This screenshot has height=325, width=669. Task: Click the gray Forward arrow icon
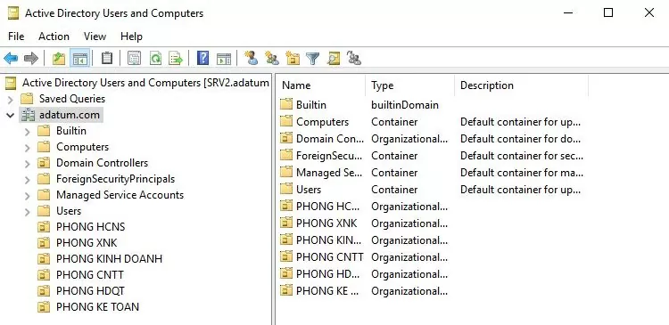point(30,58)
